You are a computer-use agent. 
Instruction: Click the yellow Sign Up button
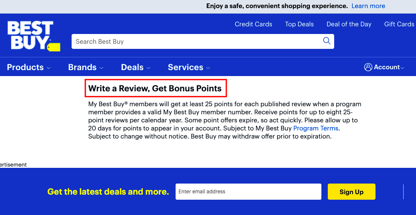click(352, 192)
